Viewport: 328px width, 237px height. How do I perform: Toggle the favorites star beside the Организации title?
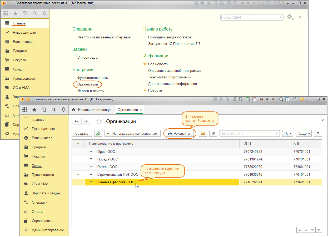99,121
